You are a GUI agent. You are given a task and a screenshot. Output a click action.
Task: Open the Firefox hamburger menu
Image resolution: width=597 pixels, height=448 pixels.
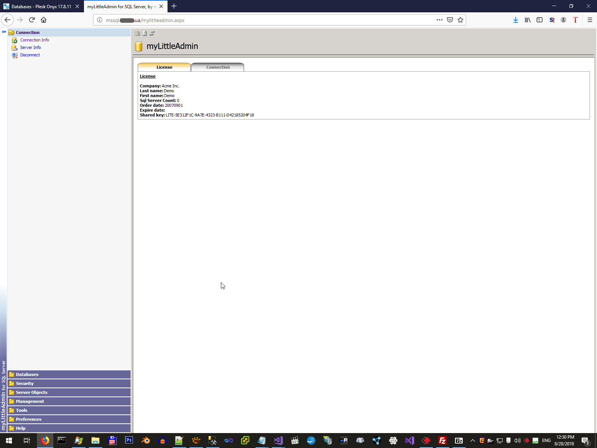(590, 20)
